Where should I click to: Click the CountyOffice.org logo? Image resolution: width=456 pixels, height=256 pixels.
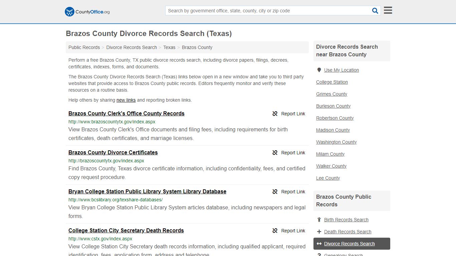click(87, 12)
